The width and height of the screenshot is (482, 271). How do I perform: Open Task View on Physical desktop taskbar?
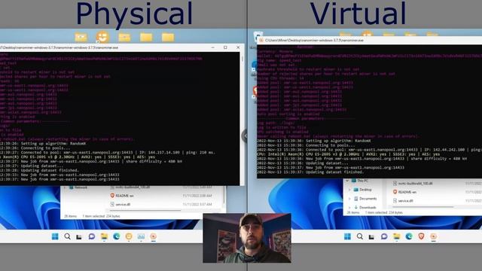pos(79,236)
